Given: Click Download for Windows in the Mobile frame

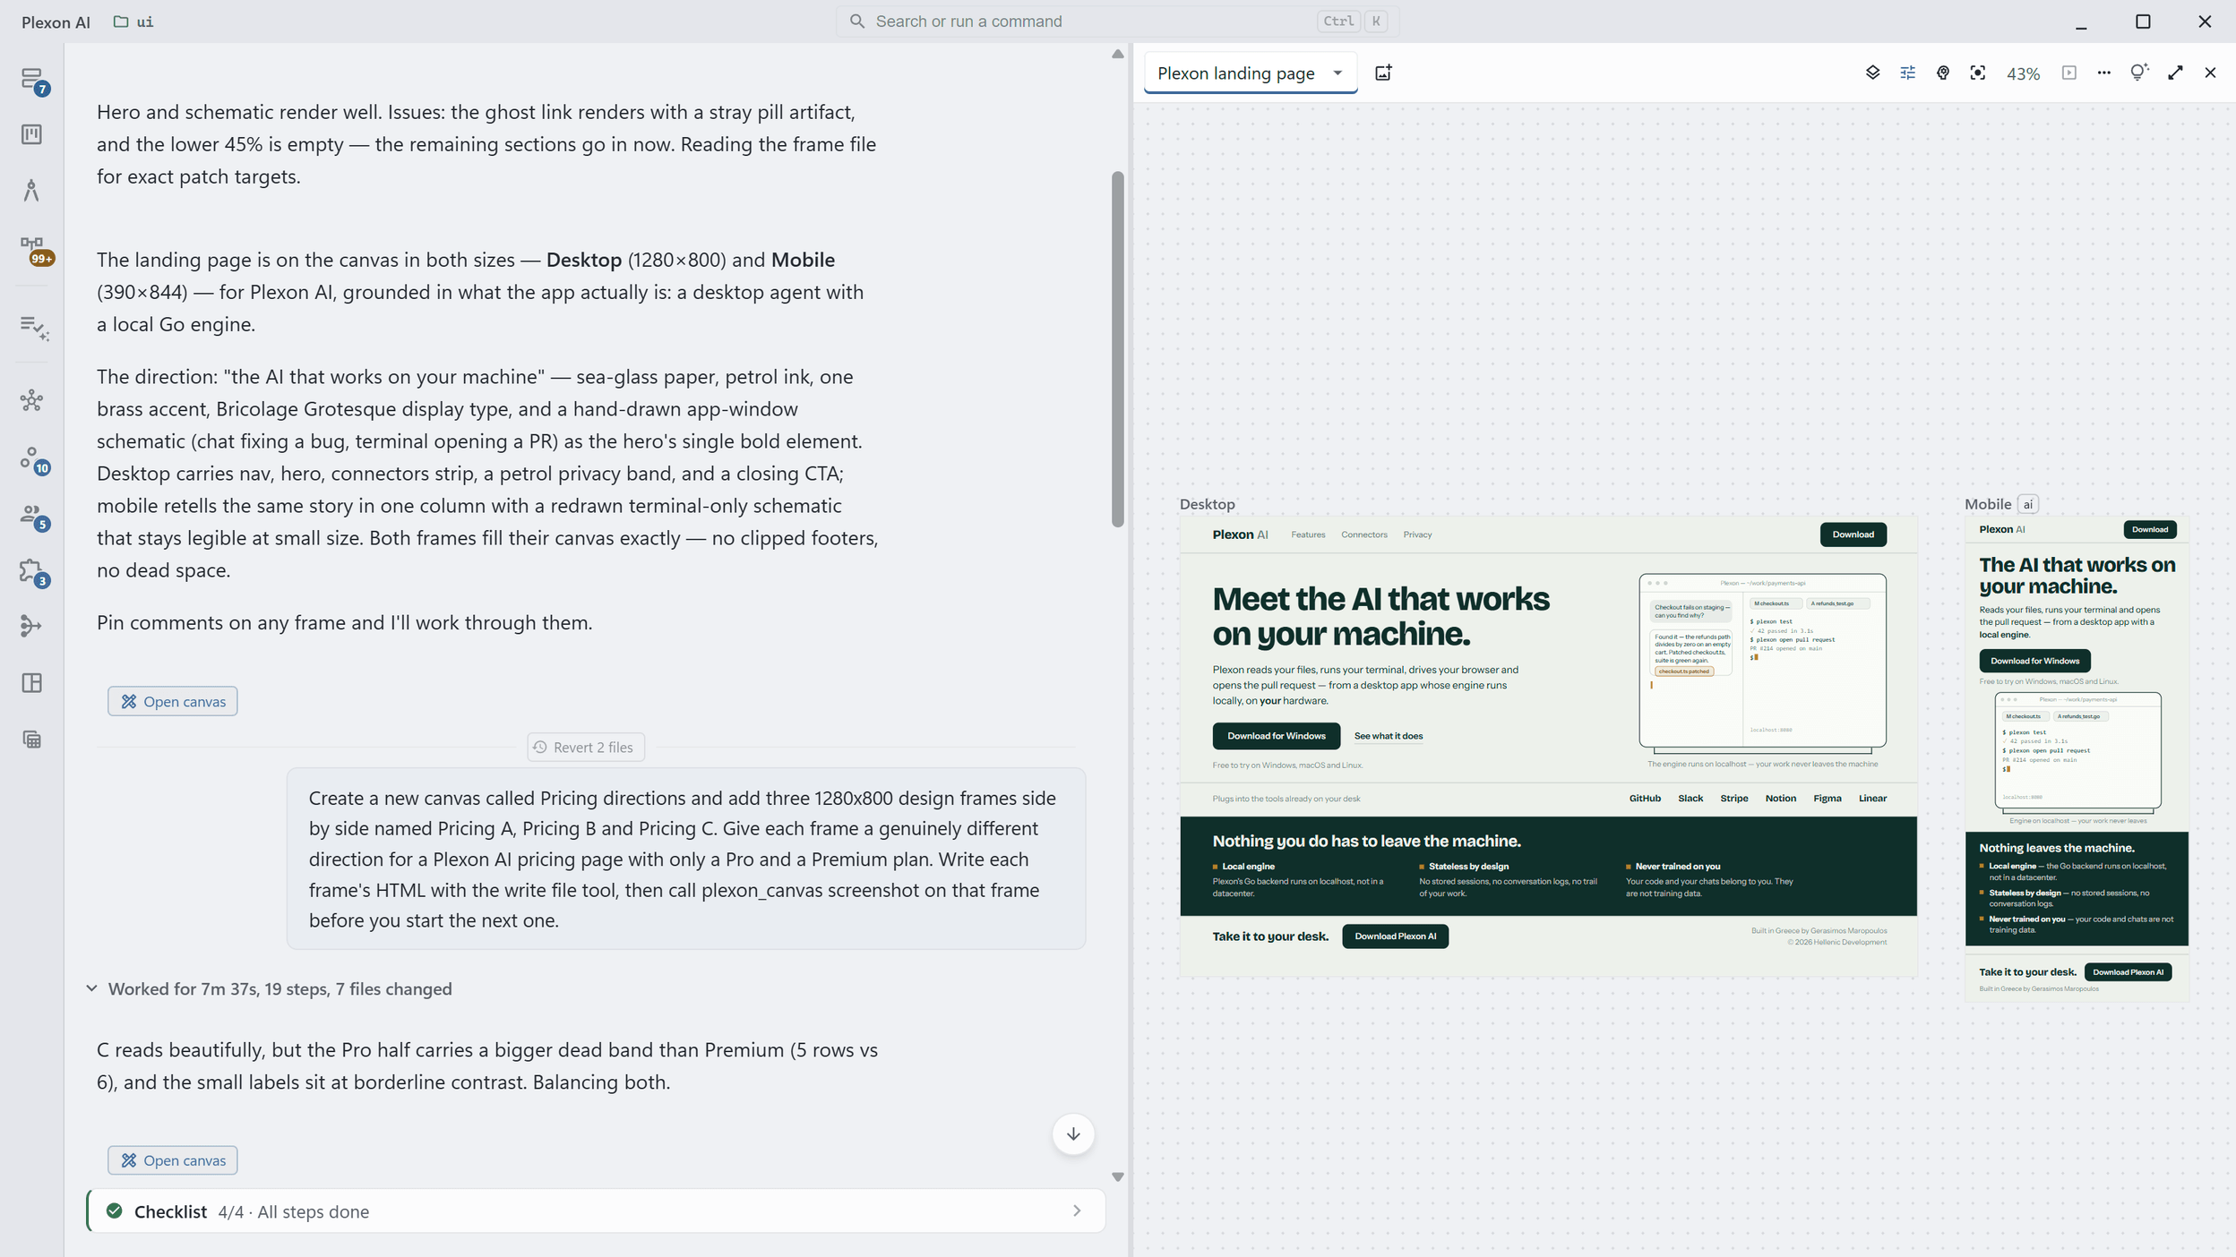Looking at the screenshot, I should click(x=2034, y=661).
